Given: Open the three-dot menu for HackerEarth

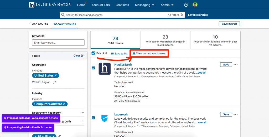Looking at the screenshot, I should pyautogui.click(x=236, y=64).
